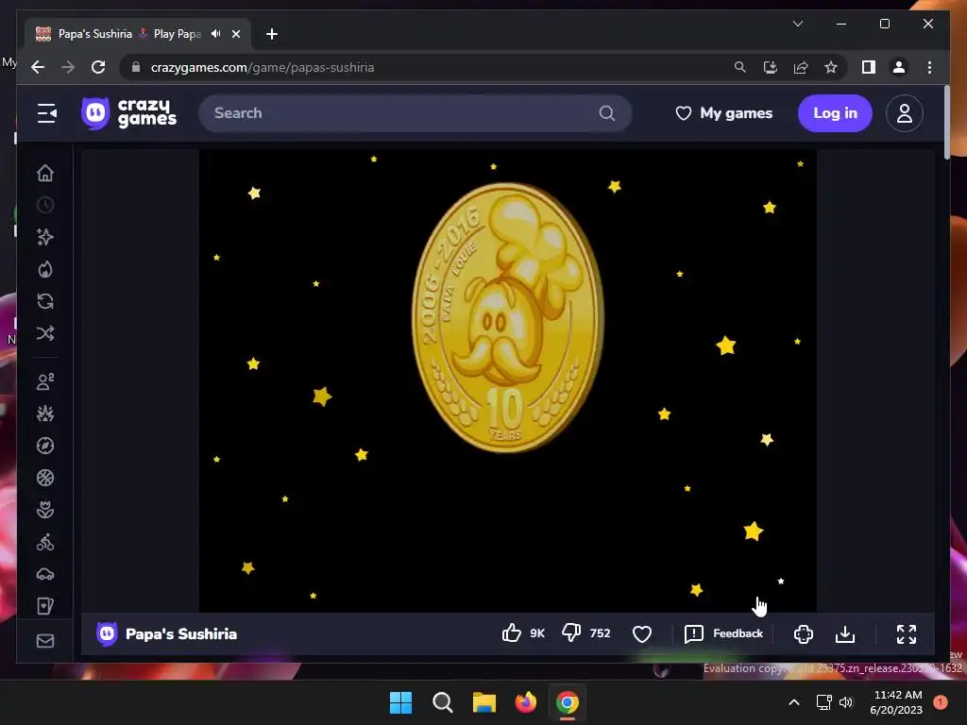967x725 pixels.
Task: Open the network display tray icon
Action: coord(823,702)
